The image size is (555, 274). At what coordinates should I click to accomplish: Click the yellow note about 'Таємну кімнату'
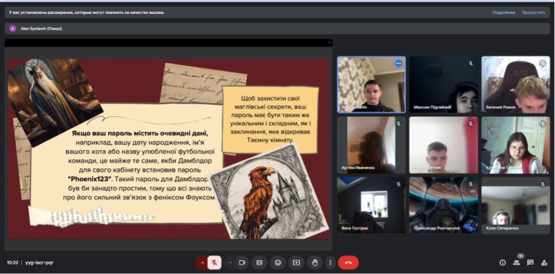pos(270,119)
